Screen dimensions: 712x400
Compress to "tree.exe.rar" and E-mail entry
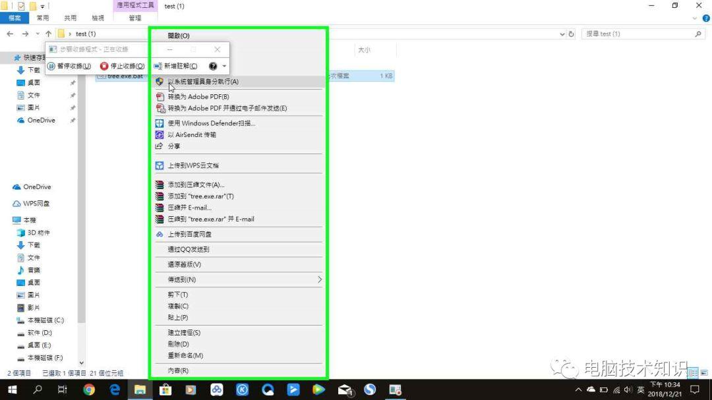tap(239, 219)
